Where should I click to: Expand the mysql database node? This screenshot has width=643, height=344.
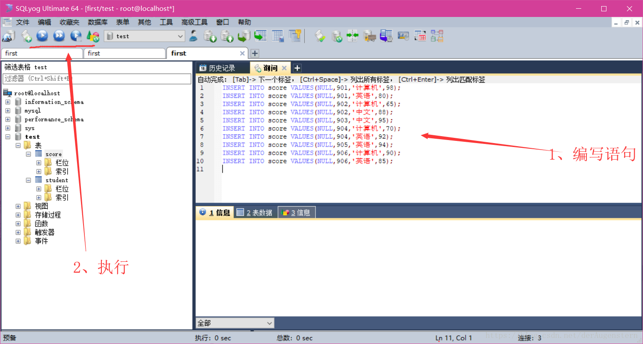point(8,110)
